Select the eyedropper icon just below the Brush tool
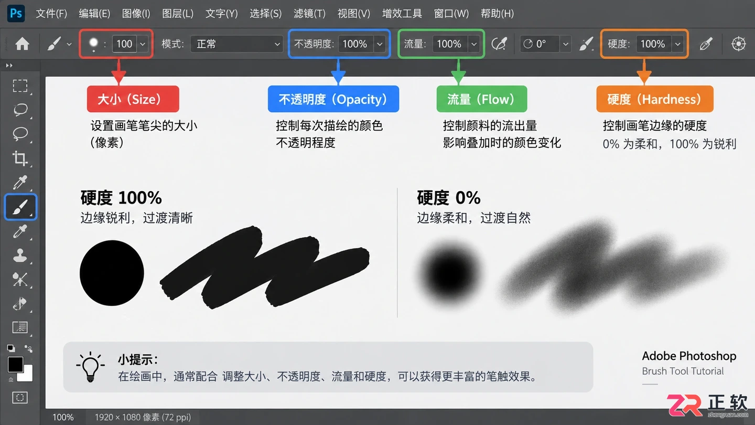The width and height of the screenshot is (755, 425). coord(20,231)
